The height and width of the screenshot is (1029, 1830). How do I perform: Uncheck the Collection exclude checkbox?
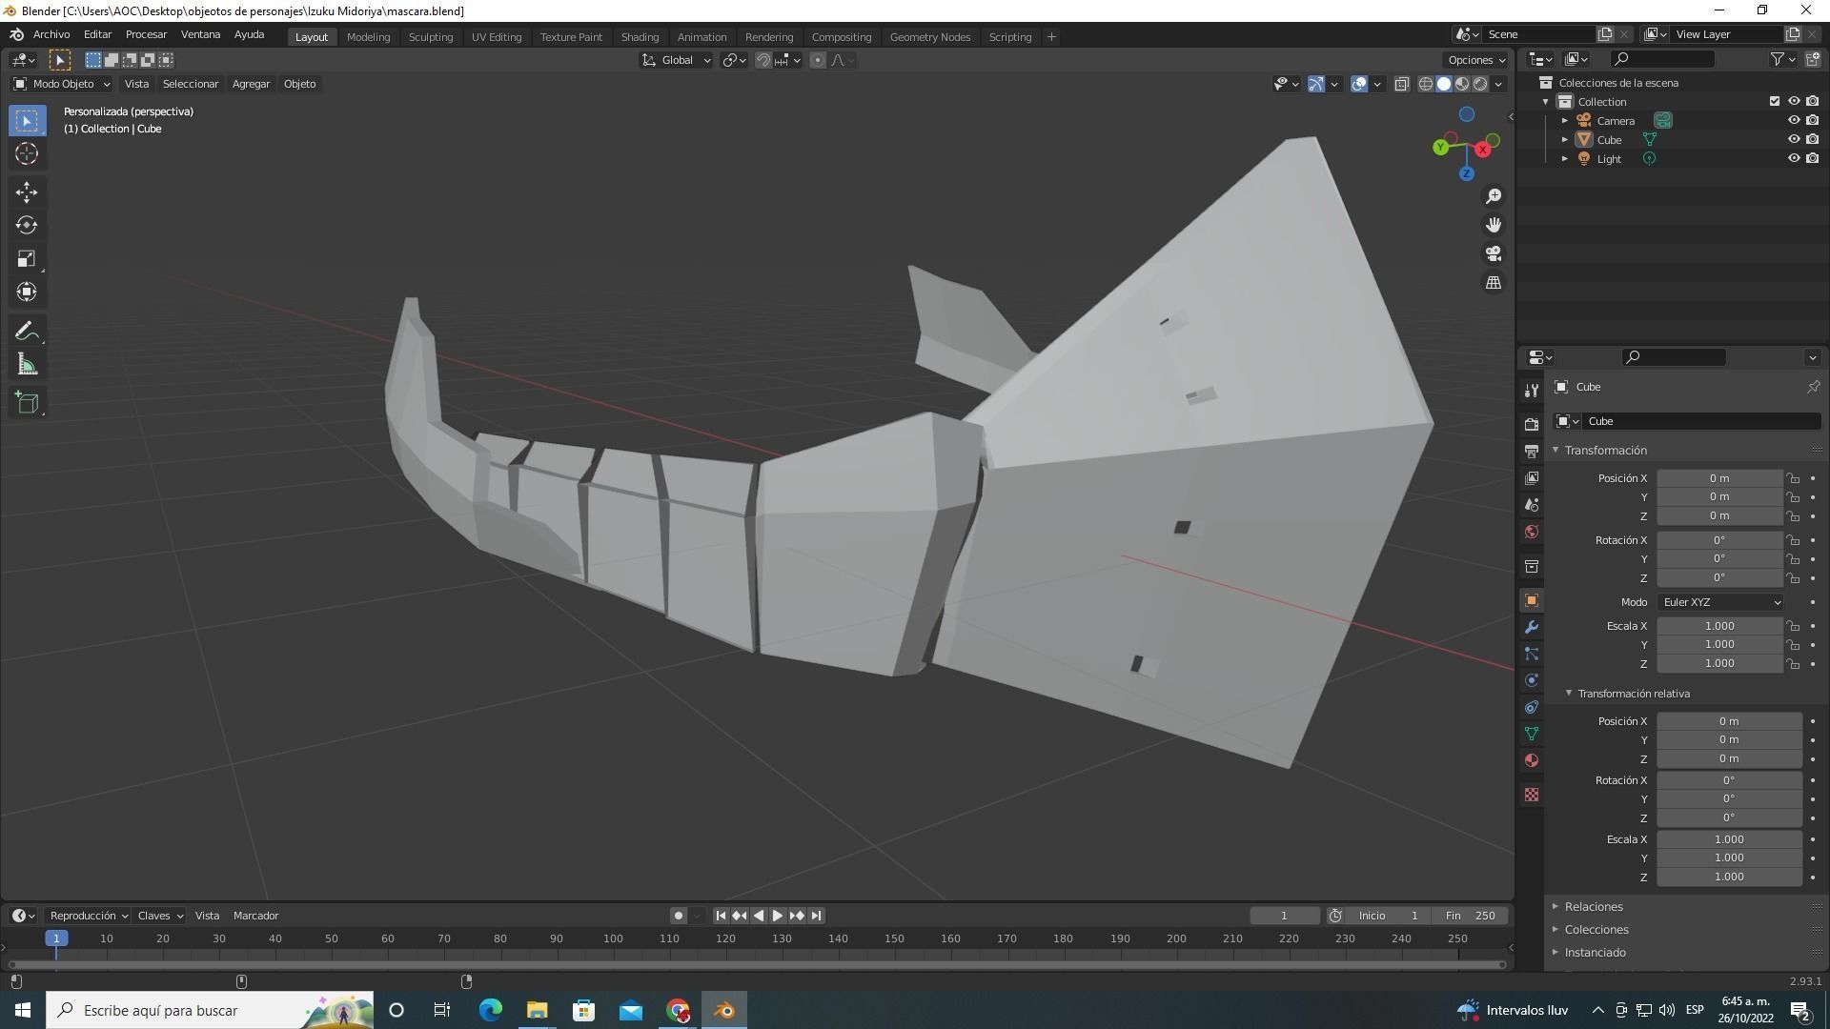1774,101
